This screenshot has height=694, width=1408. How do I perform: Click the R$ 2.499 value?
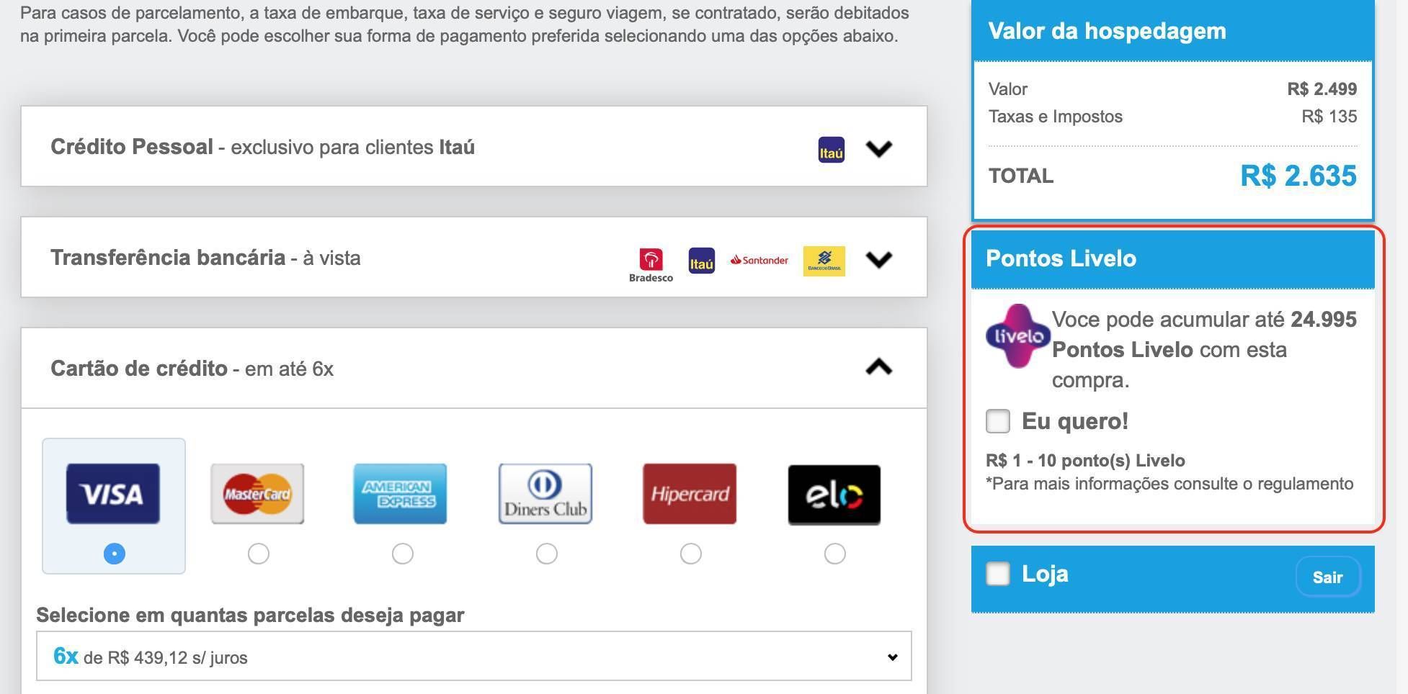1322,89
